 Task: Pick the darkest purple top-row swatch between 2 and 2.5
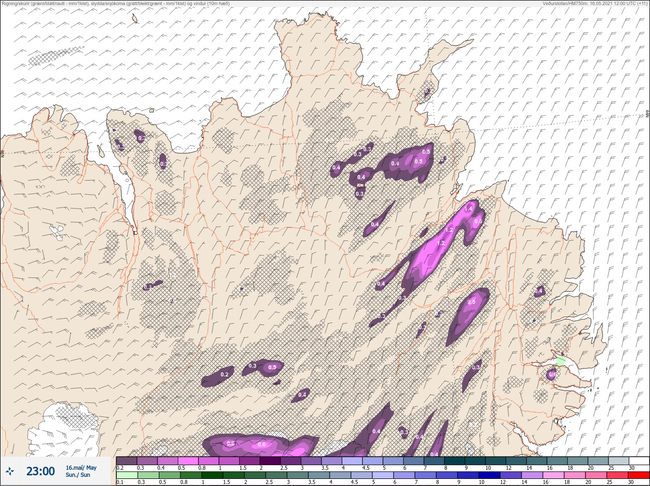tap(271, 461)
